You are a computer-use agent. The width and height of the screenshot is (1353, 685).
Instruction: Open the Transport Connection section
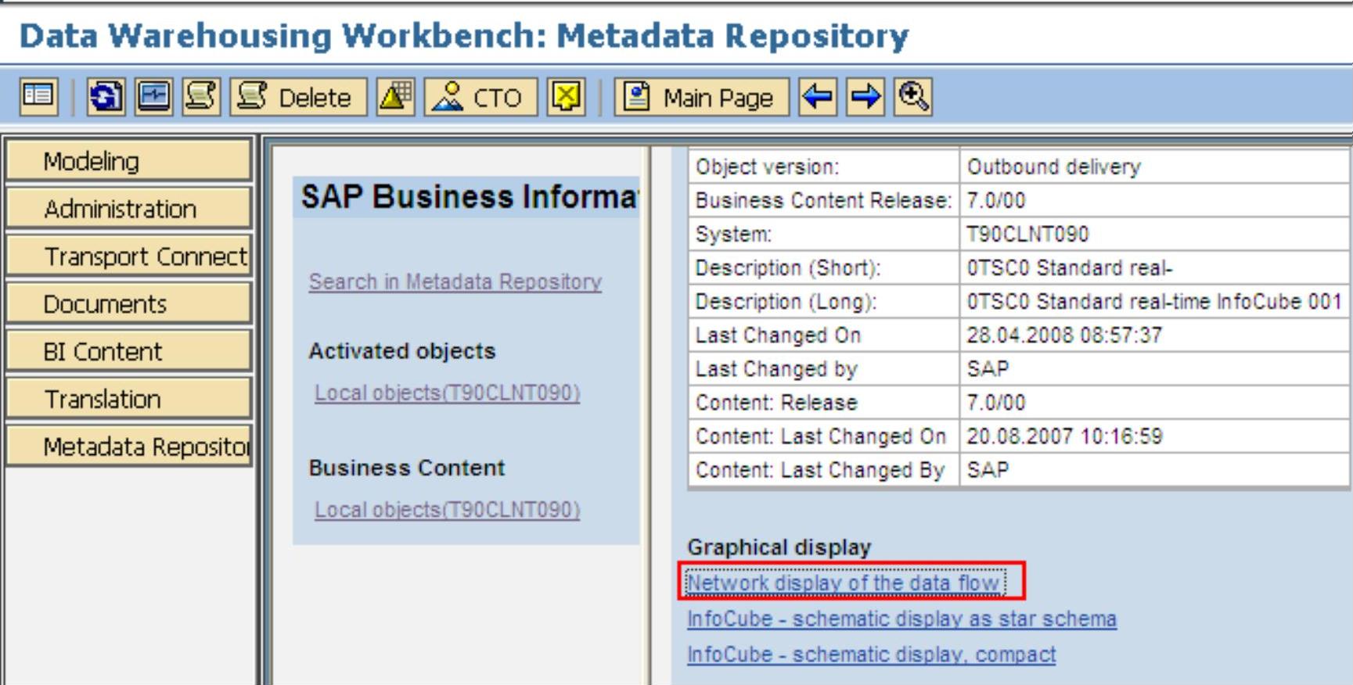coord(129,256)
